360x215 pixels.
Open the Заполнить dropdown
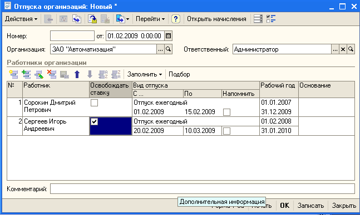coord(145,74)
